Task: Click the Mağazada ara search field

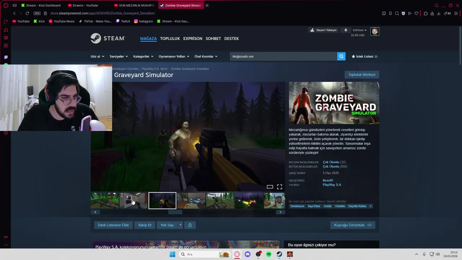Action: [284, 56]
